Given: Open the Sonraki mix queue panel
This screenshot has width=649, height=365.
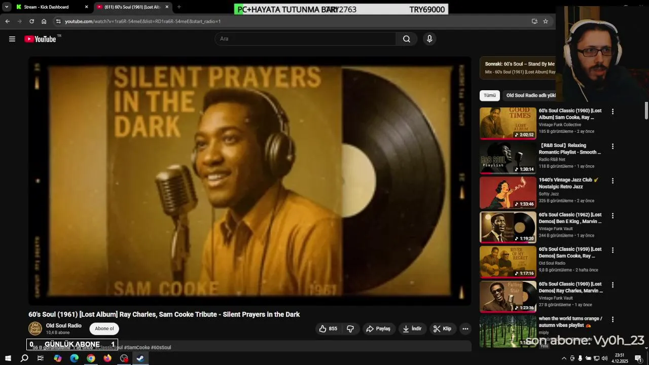Looking at the screenshot, I should tap(518, 68).
